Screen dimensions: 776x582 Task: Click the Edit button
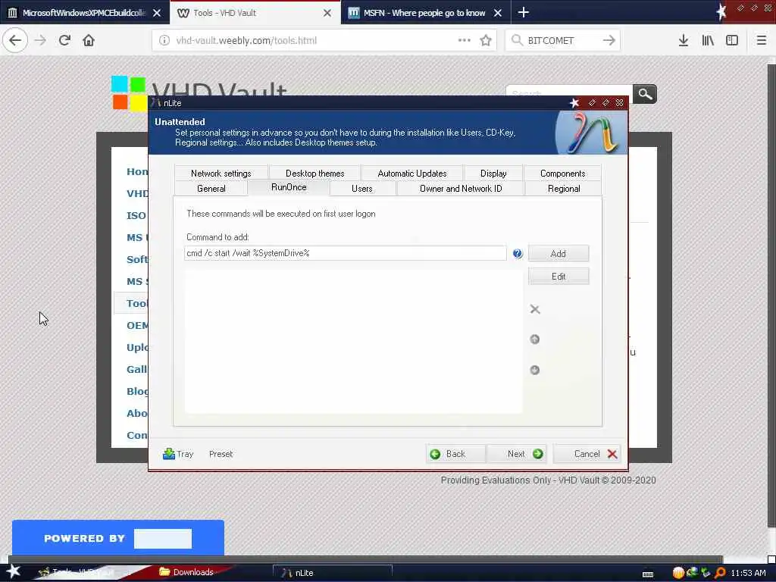click(x=559, y=276)
